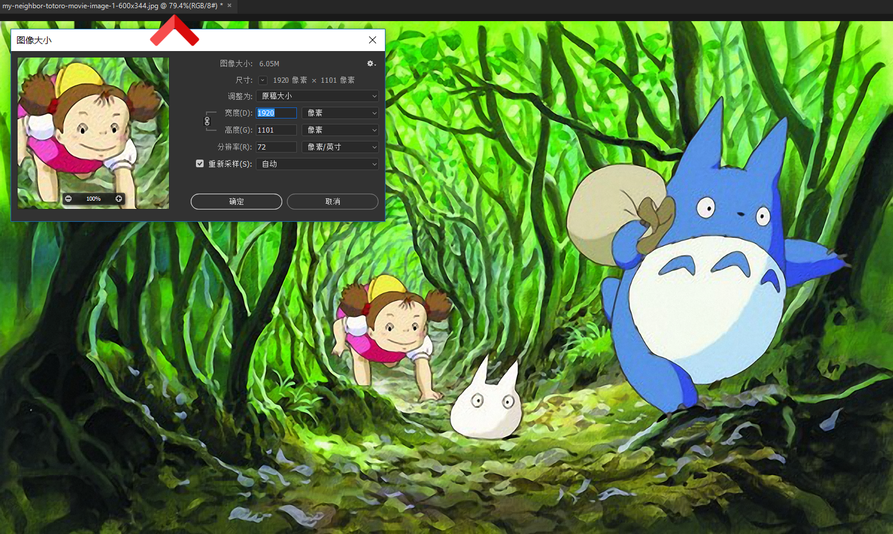893x534 pixels.
Task: Close the Image Size dialog
Action: click(373, 40)
